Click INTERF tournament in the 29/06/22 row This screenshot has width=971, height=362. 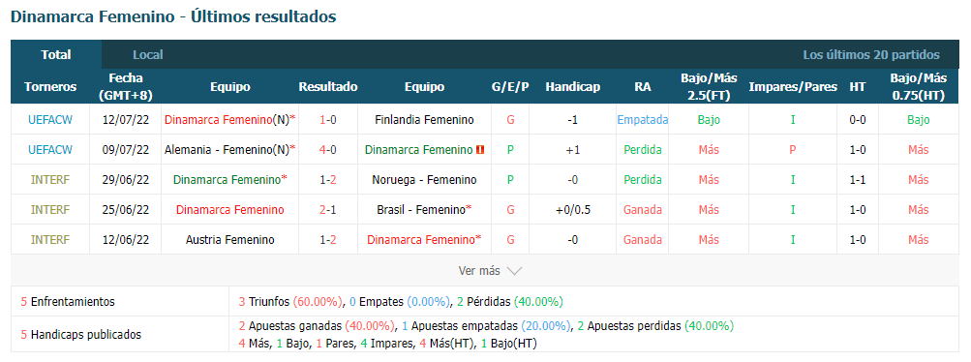(50, 179)
